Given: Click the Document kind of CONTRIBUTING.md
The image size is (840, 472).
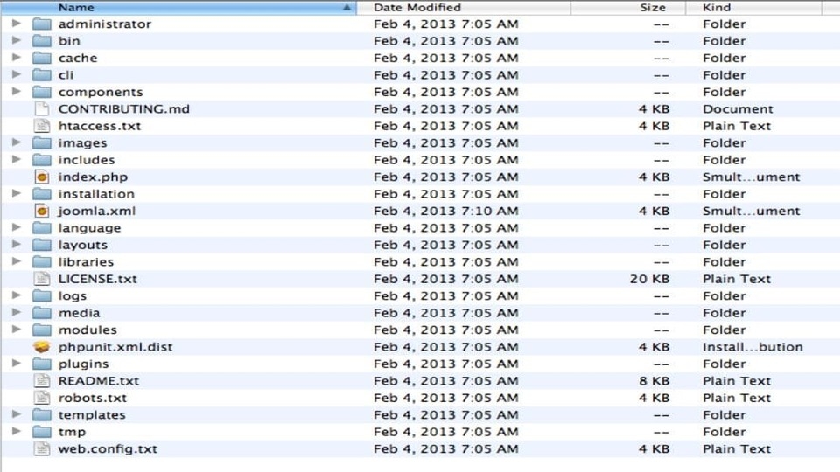Looking at the screenshot, I should [738, 109].
